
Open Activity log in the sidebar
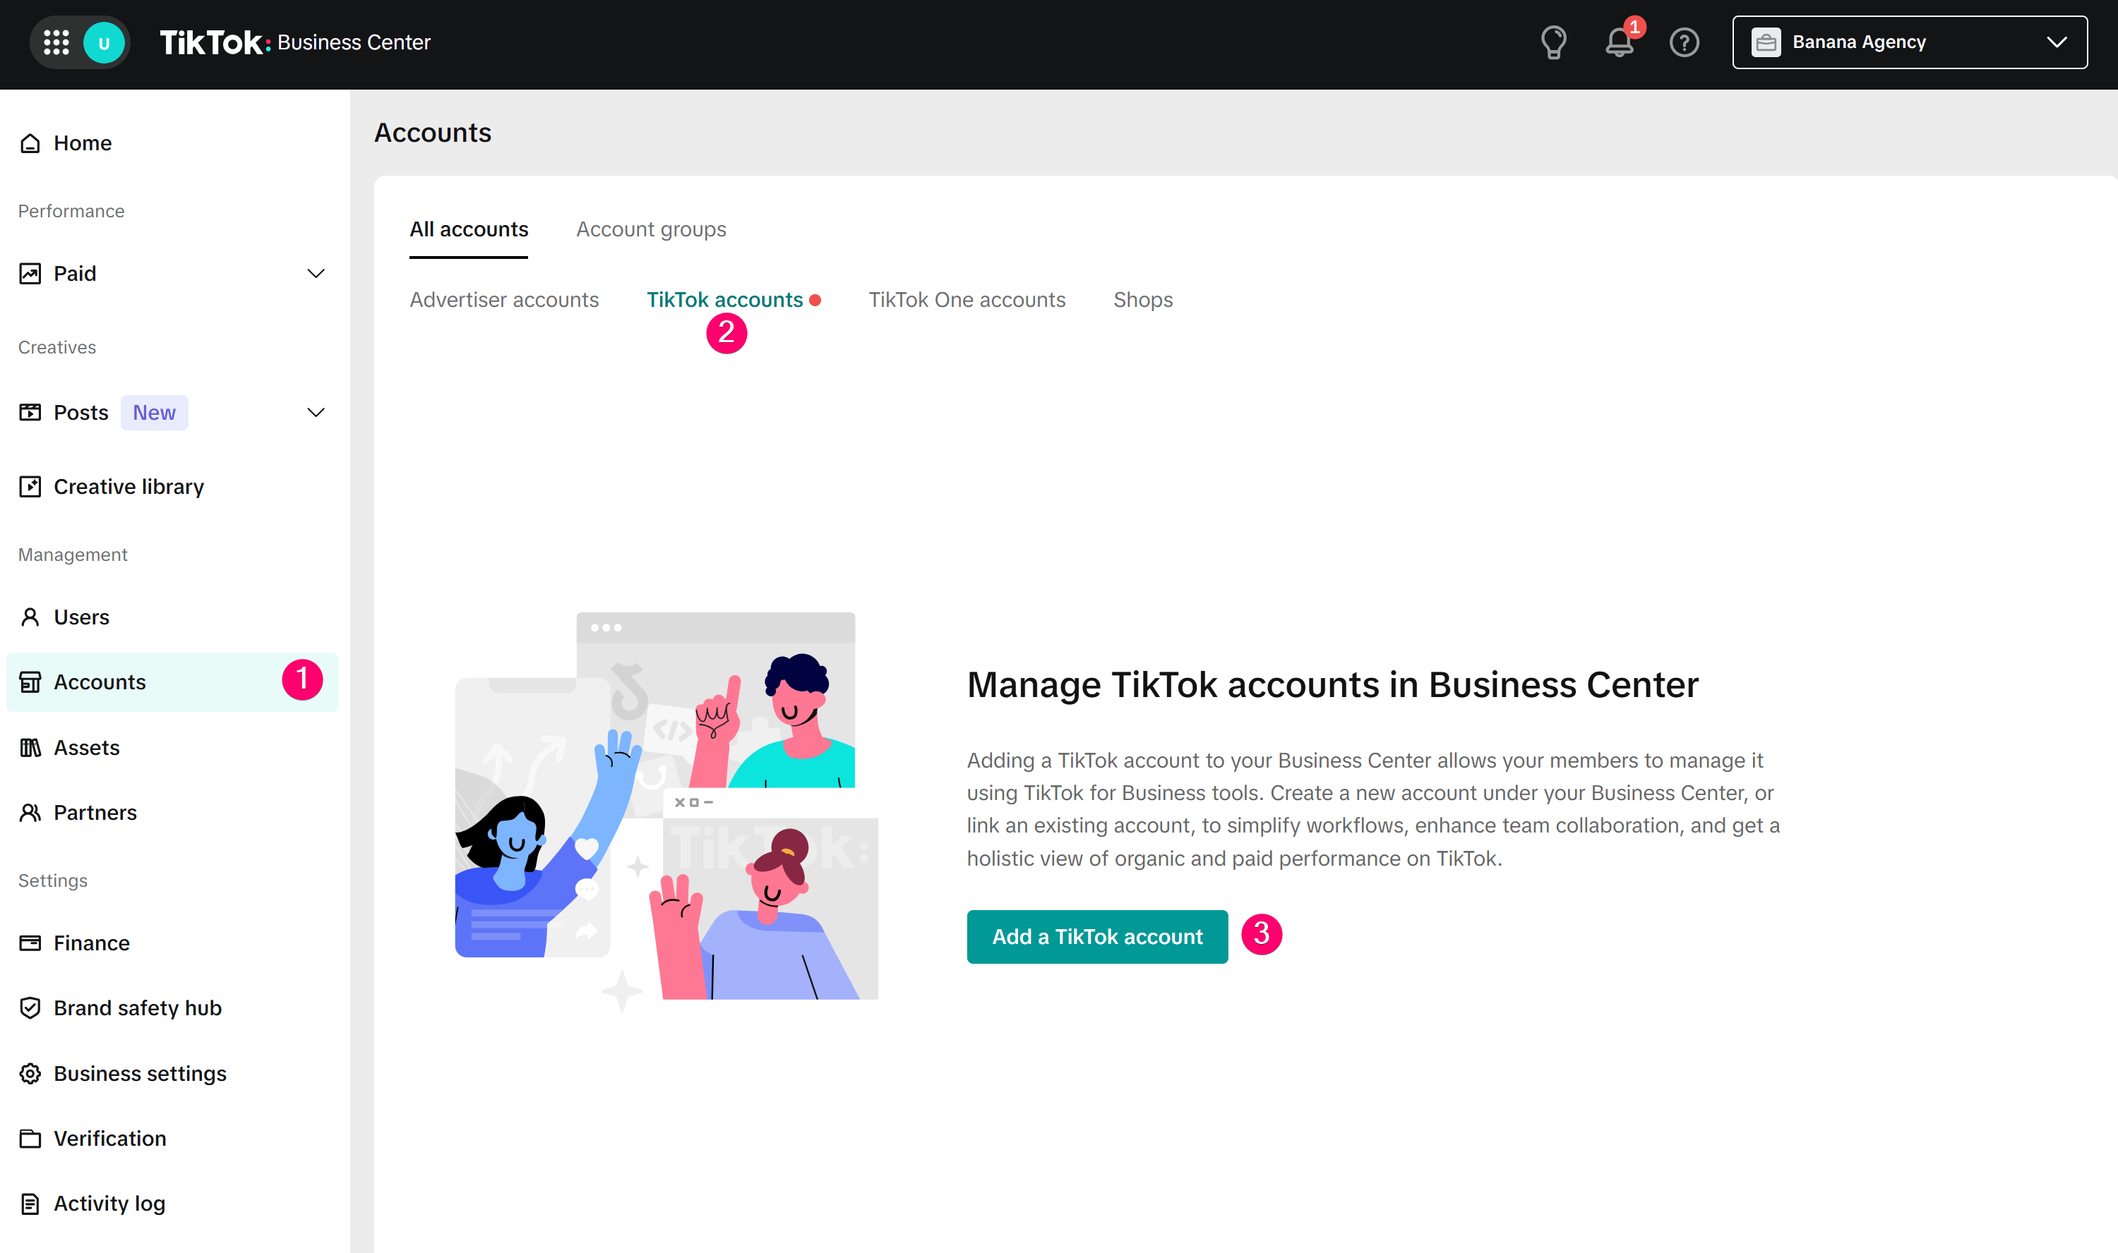pyautogui.click(x=172, y=1204)
